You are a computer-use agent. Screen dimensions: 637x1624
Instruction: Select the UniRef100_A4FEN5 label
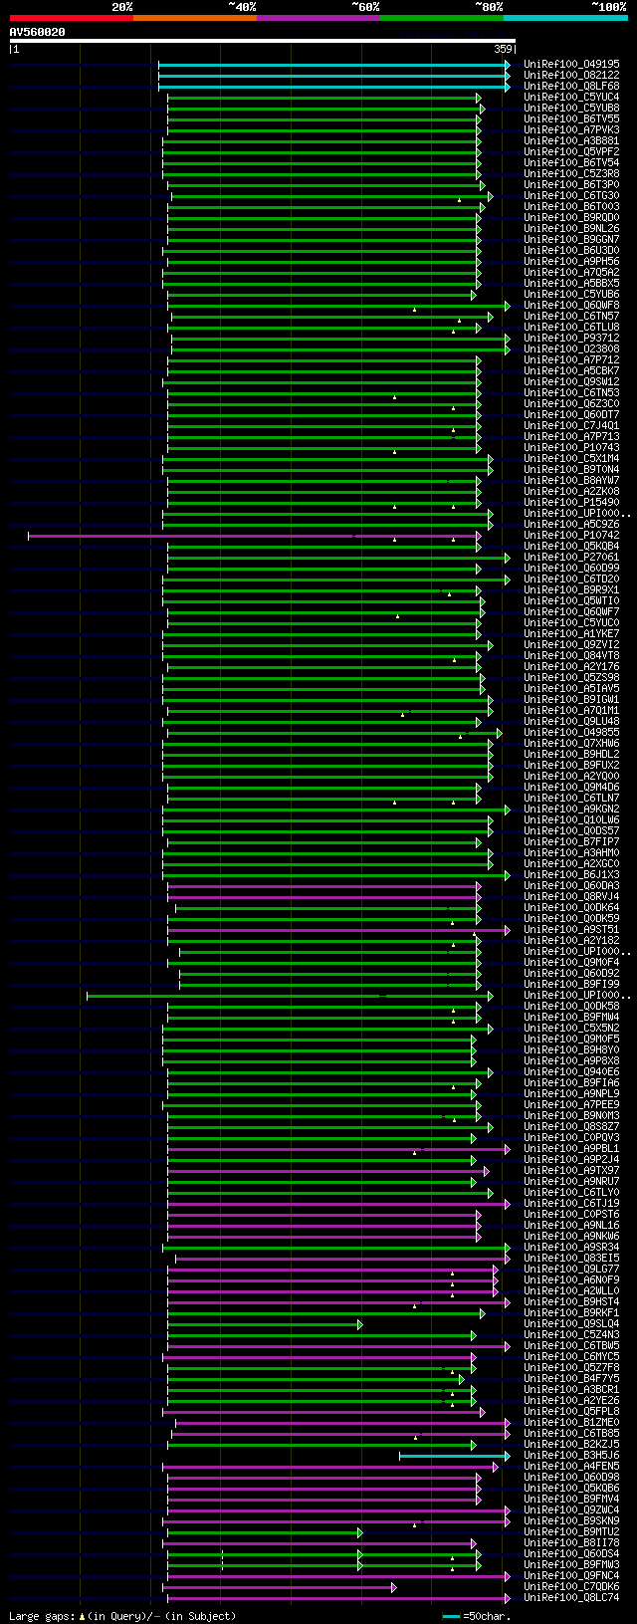point(571,1466)
